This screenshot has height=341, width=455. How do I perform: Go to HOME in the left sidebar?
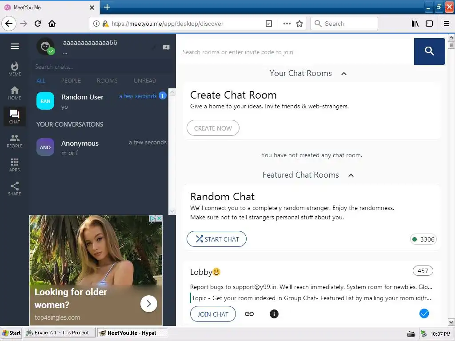tap(15, 93)
